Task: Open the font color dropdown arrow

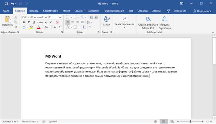Action: tap(42, 27)
